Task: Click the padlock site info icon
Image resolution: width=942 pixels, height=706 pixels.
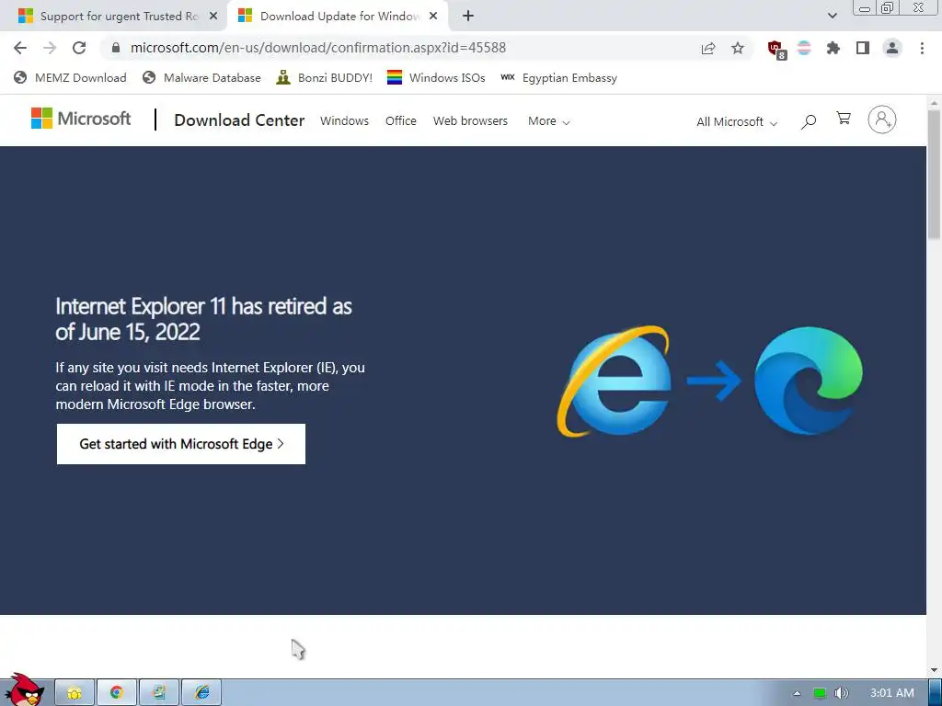Action: [x=116, y=48]
